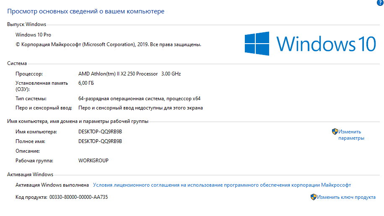This screenshot has width=384, height=216.
Task: Click the Microsoft Corporation 2019 copyright line
Action: 108,44
